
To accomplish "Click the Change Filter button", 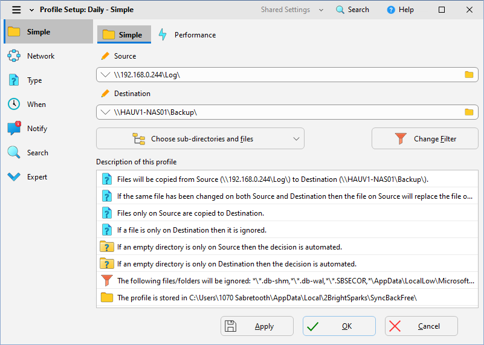I will coord(425,139).
